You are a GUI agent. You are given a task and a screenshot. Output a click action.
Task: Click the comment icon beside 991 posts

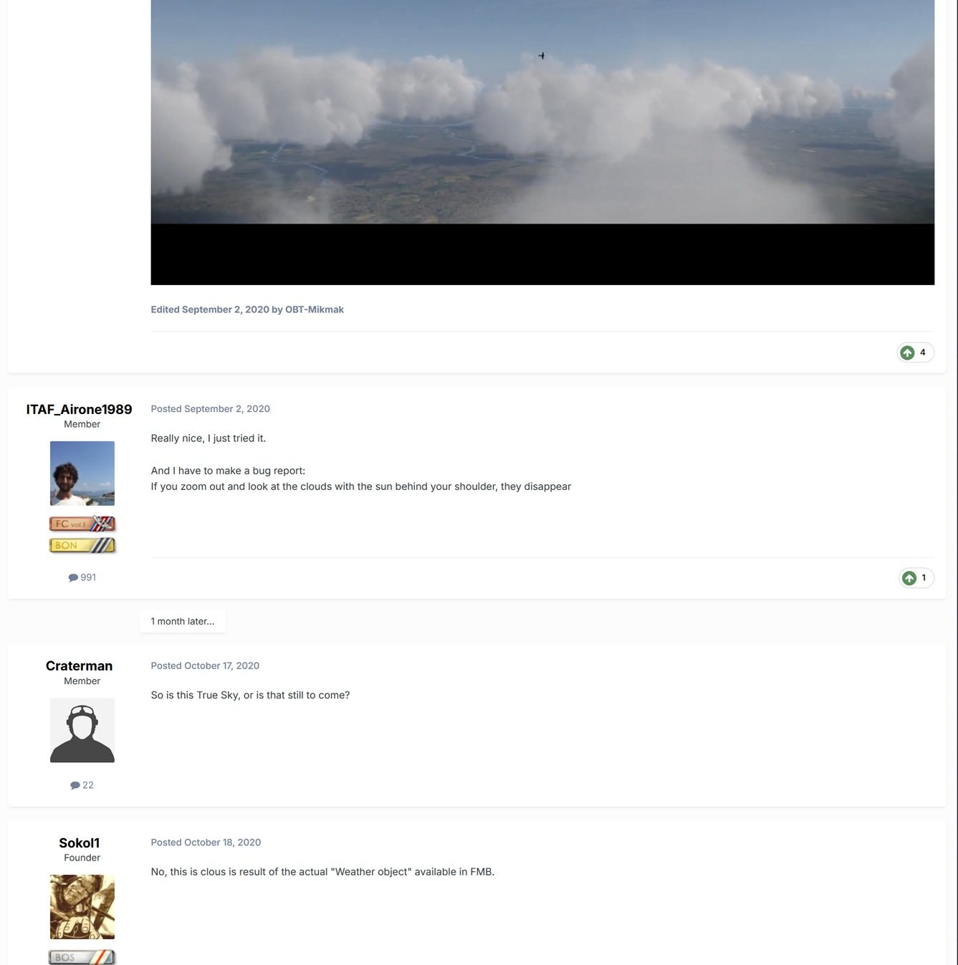pyautogui.click(x=73, y=577)
